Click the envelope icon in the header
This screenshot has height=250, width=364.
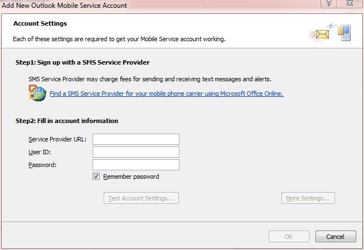point(319,34)
